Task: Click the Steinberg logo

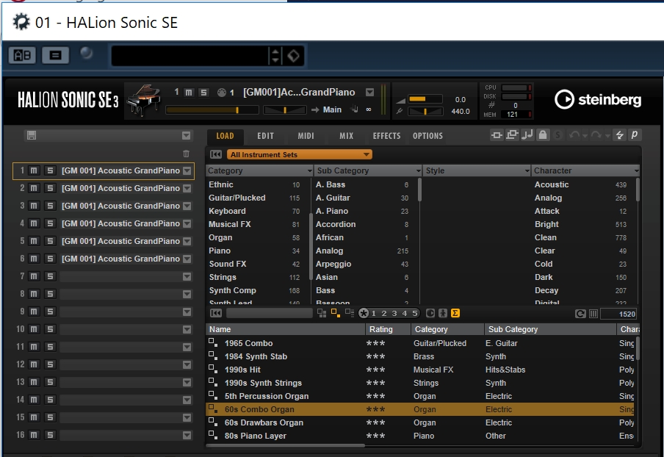Action: (598, 99)
